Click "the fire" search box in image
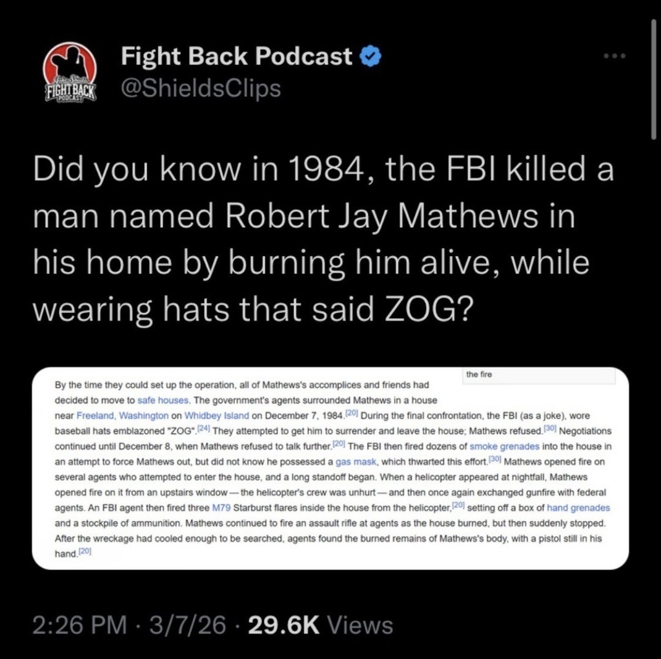The width and height of the screenshot is (661, 659). [x=538, y=375]
